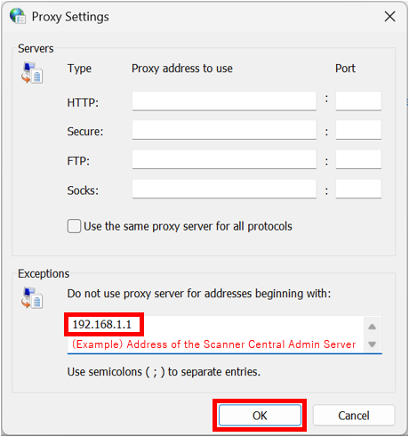Viewport: 409px width, 437px height.
Task: Focus the Socks port field
Action: coord(358,189)
